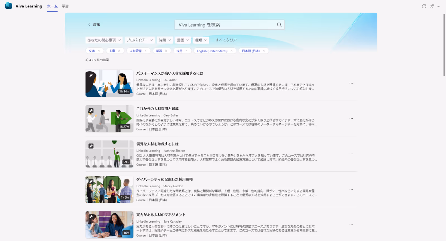Click author name Kathrine Sharon
Viewport: 446px width, 241px height.
click(x=174, y=151)
